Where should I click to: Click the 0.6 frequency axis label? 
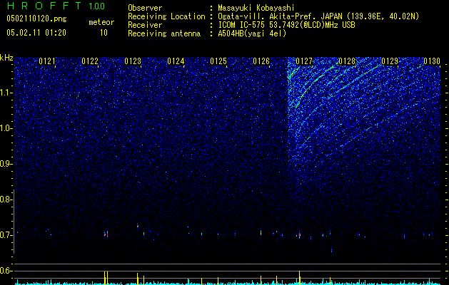[6, 271]
